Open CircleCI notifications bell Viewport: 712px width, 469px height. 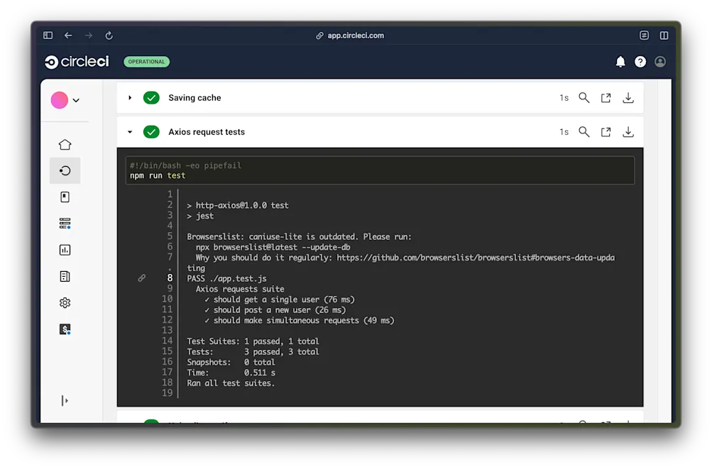(x=620, y=62)
